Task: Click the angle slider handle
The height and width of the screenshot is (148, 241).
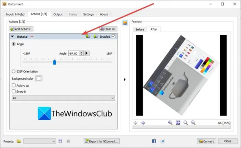Action: (x=55, y=62)
